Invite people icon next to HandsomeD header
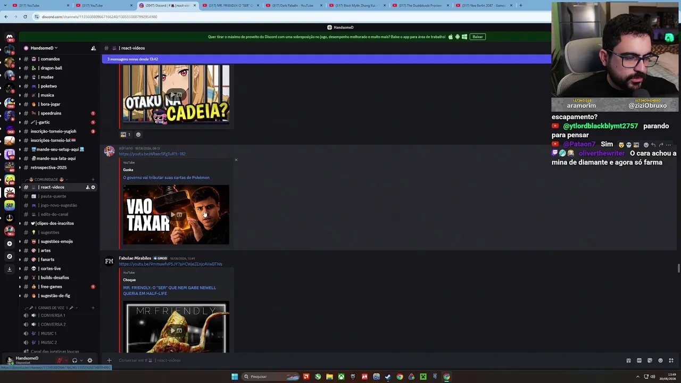 (x=94, y=48)
